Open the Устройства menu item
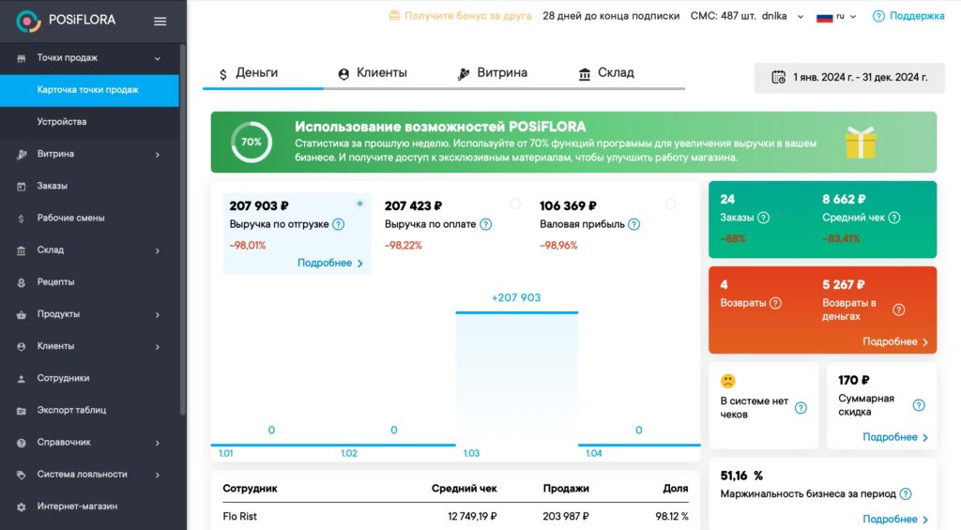 point(89,122)
